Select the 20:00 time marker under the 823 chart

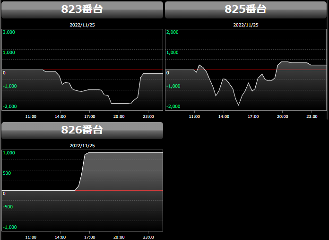[119, 116]
